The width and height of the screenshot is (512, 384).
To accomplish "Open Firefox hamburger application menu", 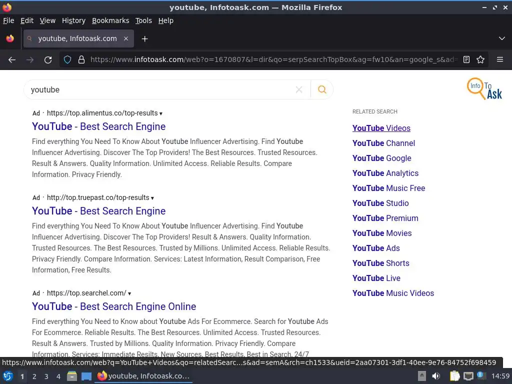I will pos(500,60).
